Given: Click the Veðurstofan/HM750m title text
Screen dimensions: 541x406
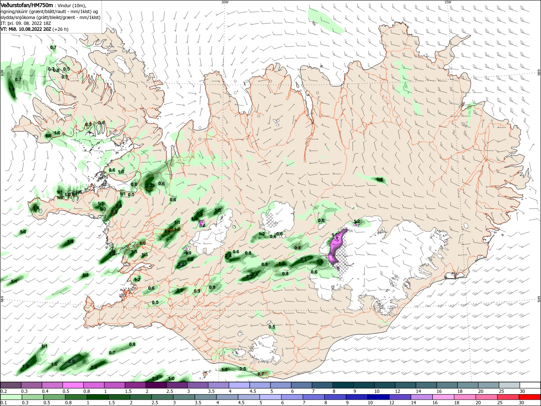Looking at the screenshot, I should click(27, 5).
